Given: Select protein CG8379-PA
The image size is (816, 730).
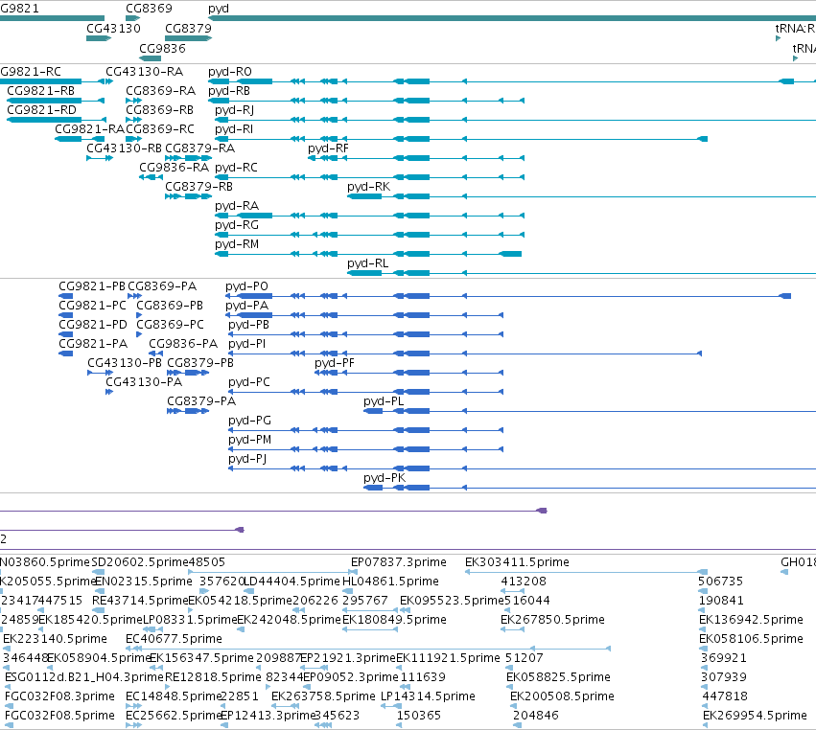Looking at the screenshot, I should (201, 402).
